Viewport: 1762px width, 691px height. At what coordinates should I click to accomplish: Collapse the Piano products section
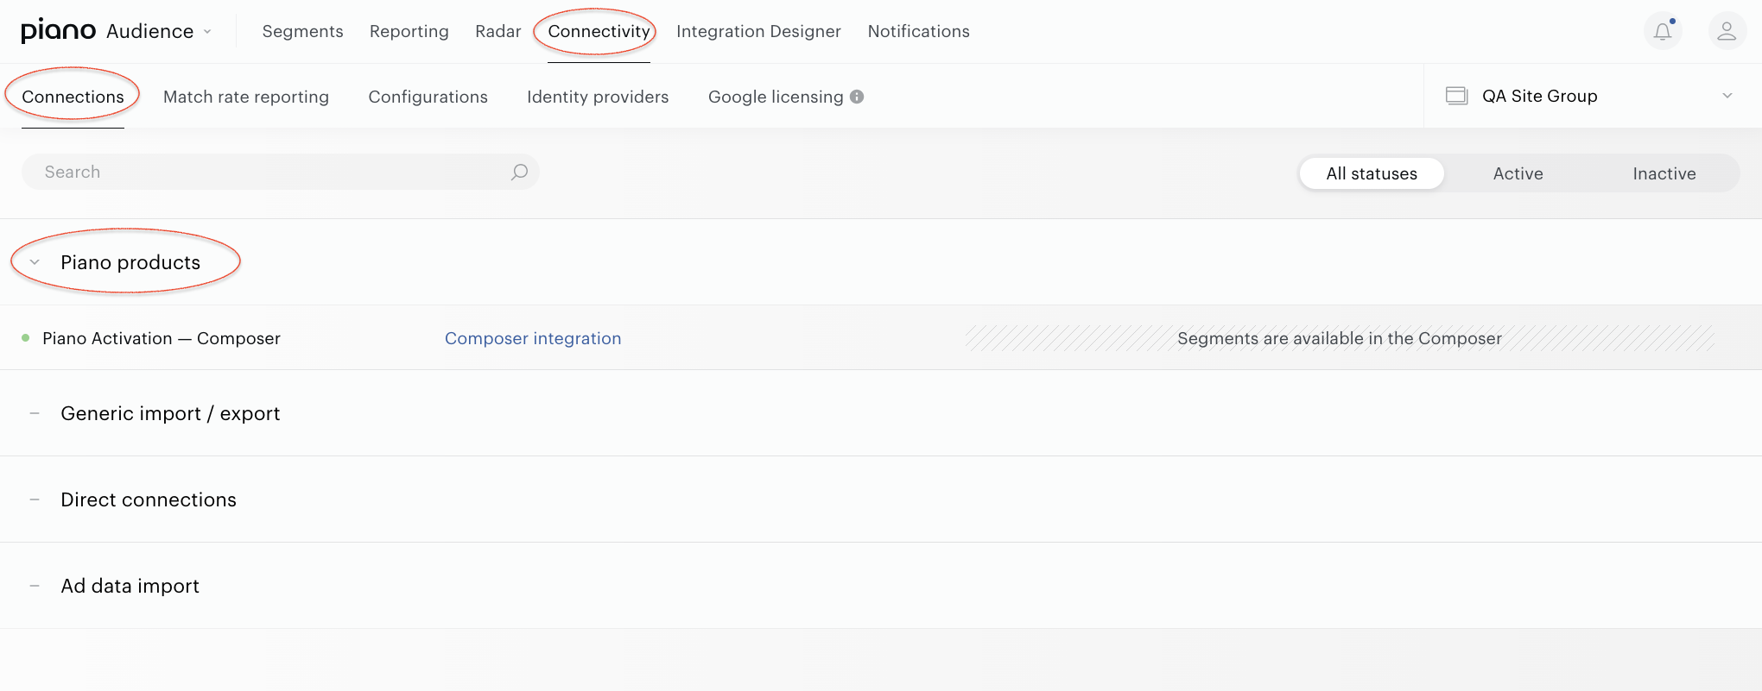(35, 262)
